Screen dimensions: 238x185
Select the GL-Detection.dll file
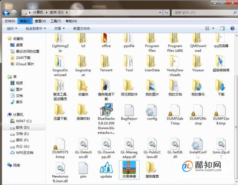83,148
